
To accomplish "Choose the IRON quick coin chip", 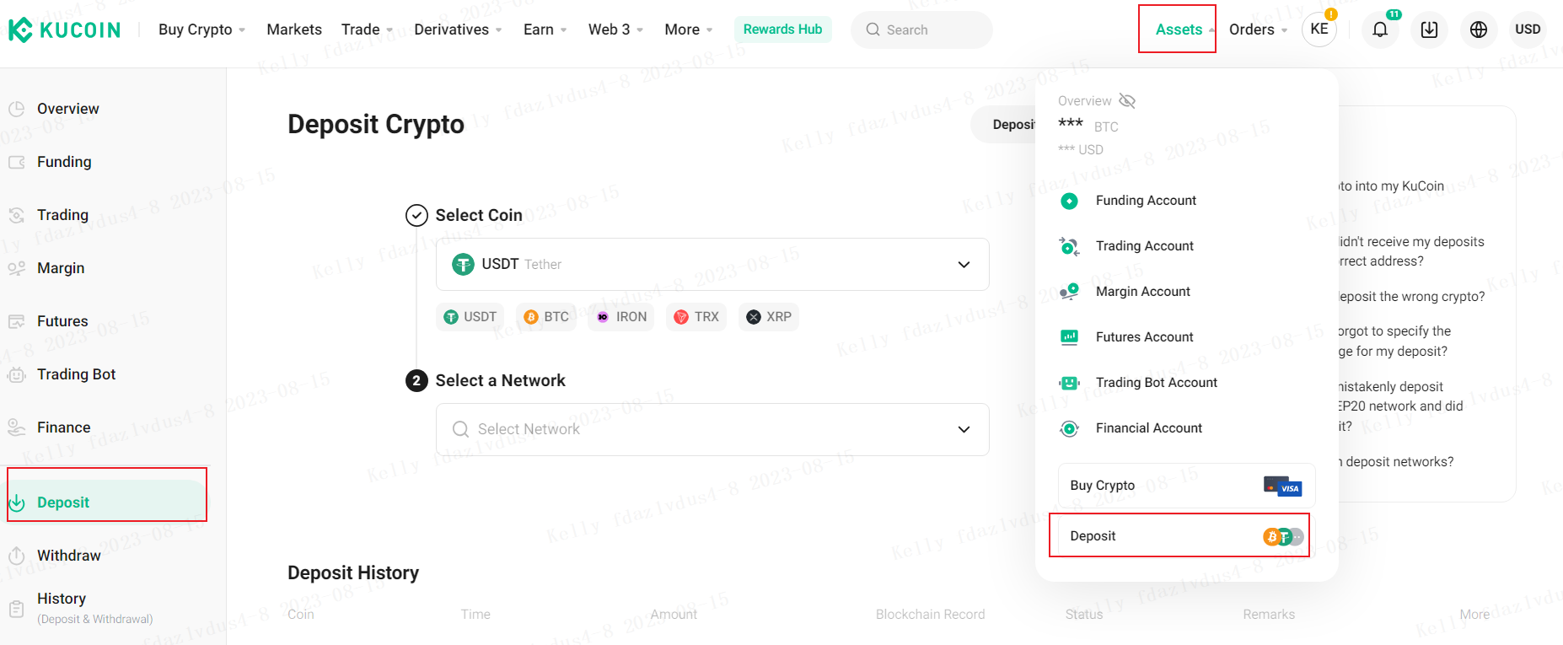I will pos(621,317).
